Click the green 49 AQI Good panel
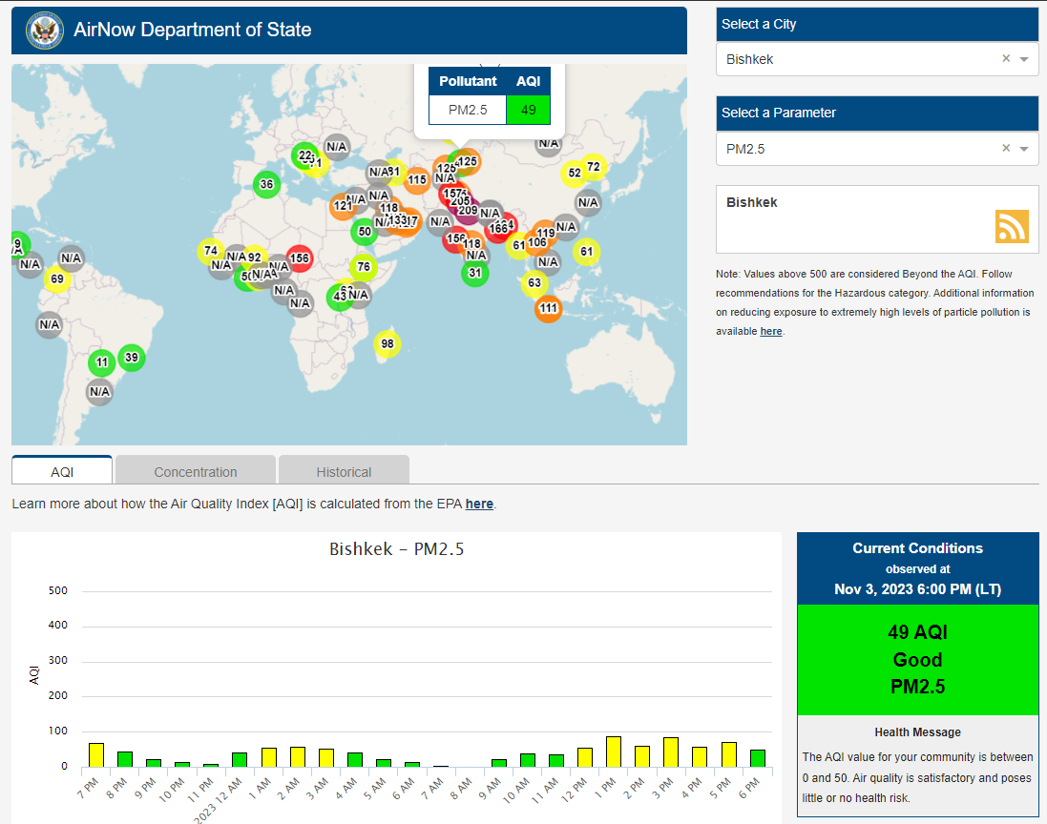 917,659
